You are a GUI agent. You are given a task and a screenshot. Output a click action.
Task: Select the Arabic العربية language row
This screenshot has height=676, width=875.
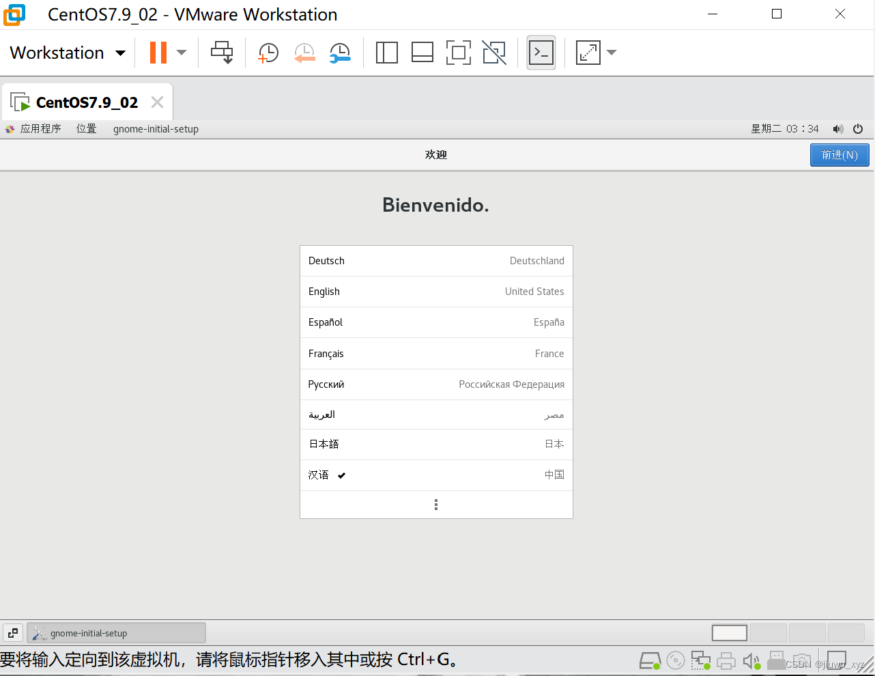click(436, 414)
